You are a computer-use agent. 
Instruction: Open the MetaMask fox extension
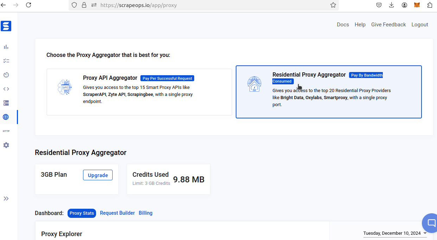coord(417,5)
